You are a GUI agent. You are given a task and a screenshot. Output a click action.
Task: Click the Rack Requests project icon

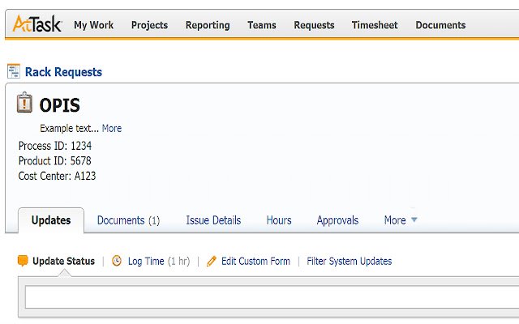coord(14,71)
